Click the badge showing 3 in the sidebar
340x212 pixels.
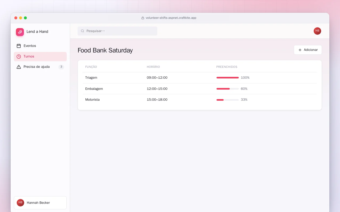coord(61,67)
